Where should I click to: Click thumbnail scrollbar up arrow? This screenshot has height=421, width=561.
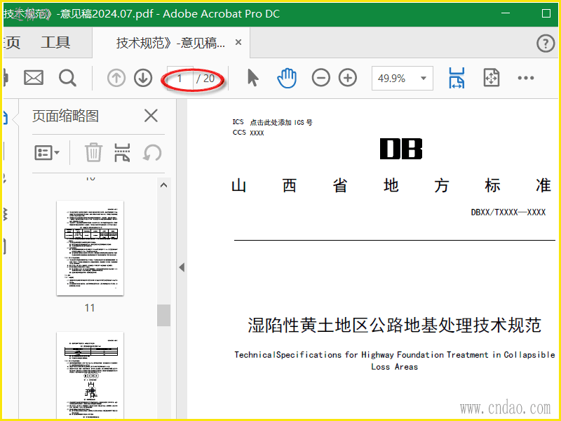pos(163,185)
